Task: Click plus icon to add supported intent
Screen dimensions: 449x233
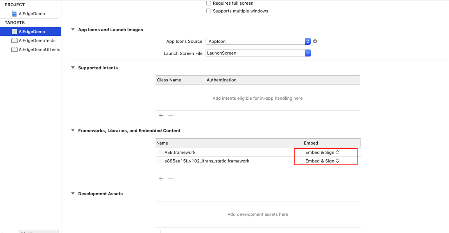Action: point(161,115)
